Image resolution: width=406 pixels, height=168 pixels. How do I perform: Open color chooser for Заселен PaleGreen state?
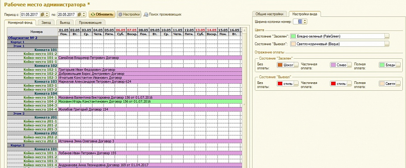pyautogui.click(x=387, y=37)
